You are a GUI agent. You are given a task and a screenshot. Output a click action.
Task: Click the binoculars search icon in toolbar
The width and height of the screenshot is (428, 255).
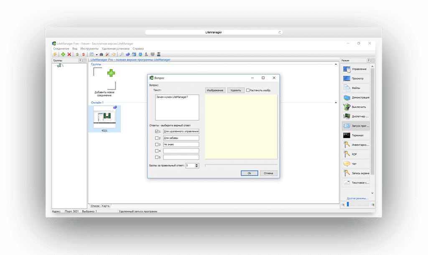[101, 55]
